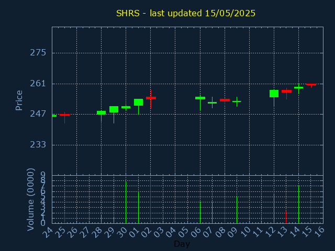This screenshot has width=335, height=251.
Task: Select x-axis date label 26
Action: click(73, 232)
